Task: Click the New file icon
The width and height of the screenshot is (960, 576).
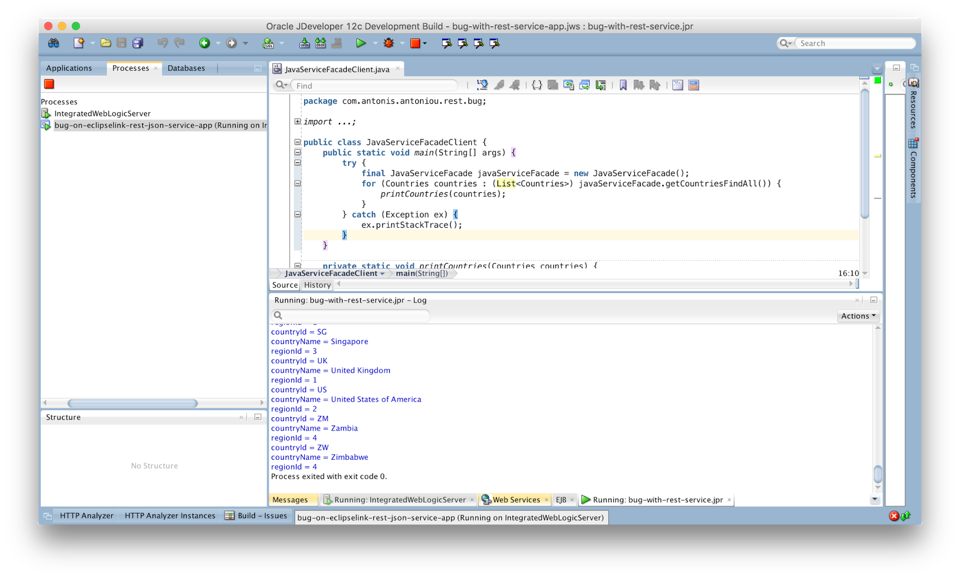Action: coord(79,43)
